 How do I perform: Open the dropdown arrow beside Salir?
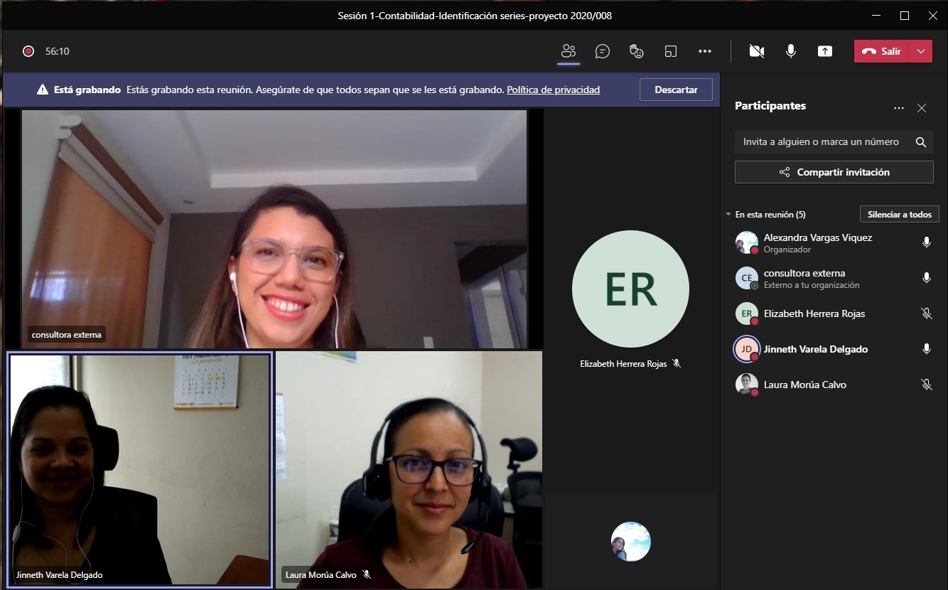921,51
